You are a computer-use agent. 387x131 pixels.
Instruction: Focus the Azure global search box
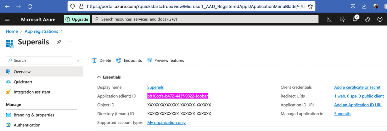[205, 19]
